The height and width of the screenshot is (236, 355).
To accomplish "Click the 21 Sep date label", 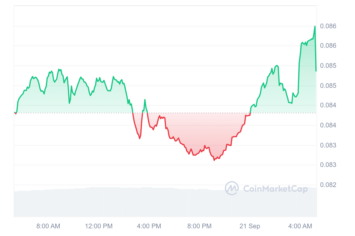I will point(250,226).
